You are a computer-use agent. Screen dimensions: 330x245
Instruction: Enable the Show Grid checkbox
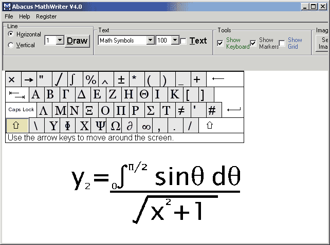(x=282, y=44)
